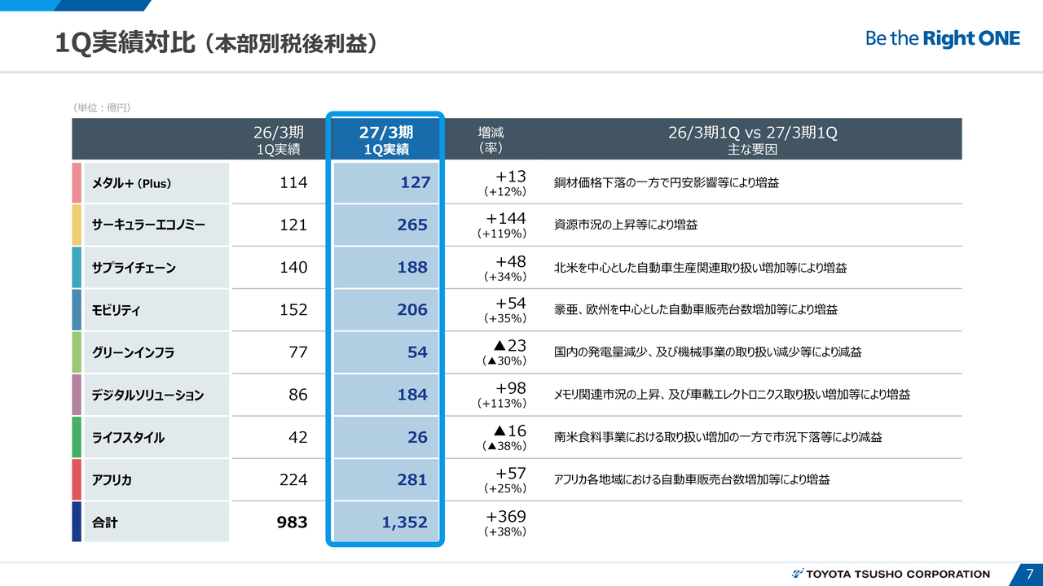Click value 42 in ライフスタイル row
Viewport: 1043px width, 586px height.
[x=298, y=437]
